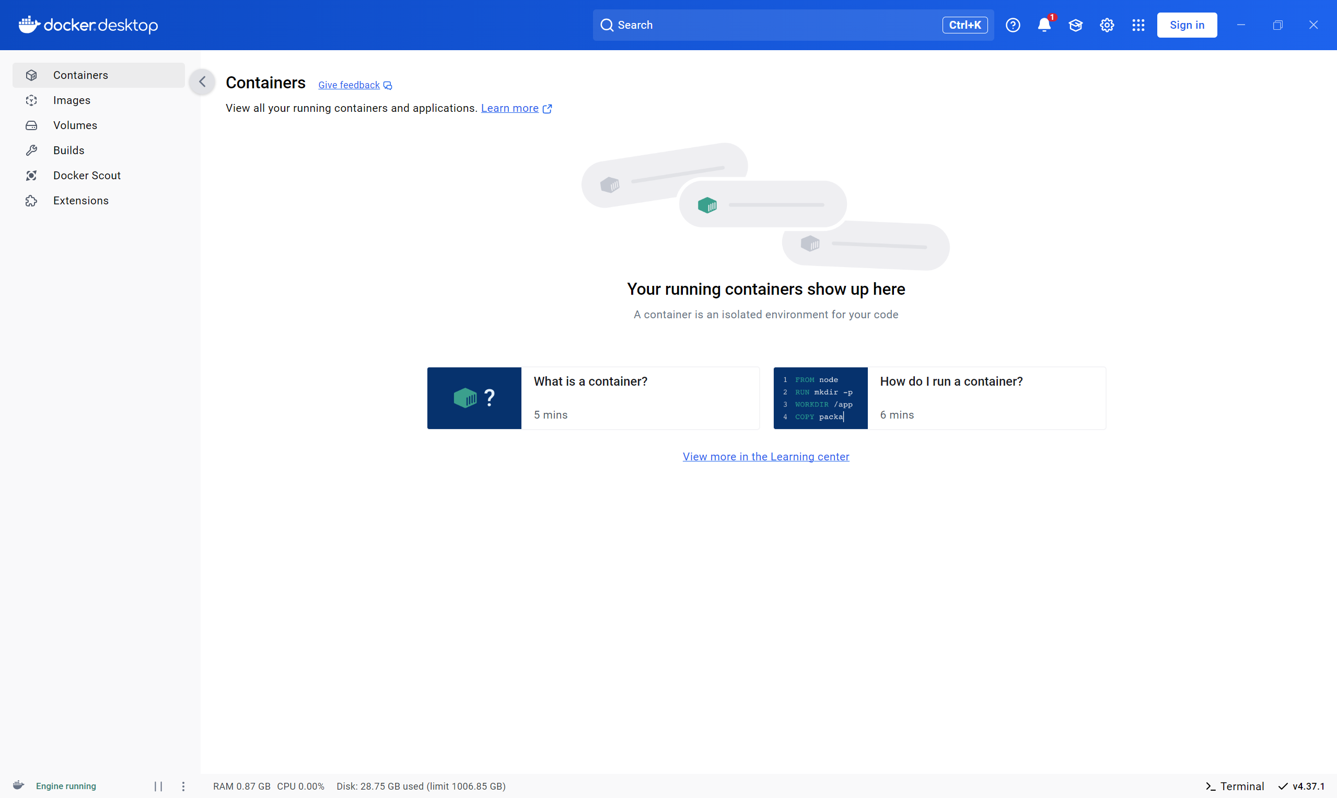Open What is a container thumbnail
This screenshot has height=798, width=1337.
click(x=474, y=398)
